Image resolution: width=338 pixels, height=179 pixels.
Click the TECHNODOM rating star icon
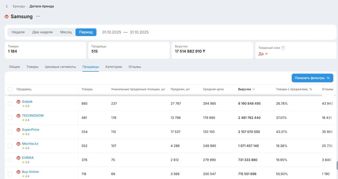coord(23,120)
